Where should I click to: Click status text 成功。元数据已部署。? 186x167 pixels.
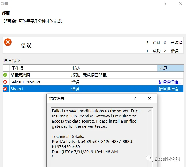tap(90, 75)
